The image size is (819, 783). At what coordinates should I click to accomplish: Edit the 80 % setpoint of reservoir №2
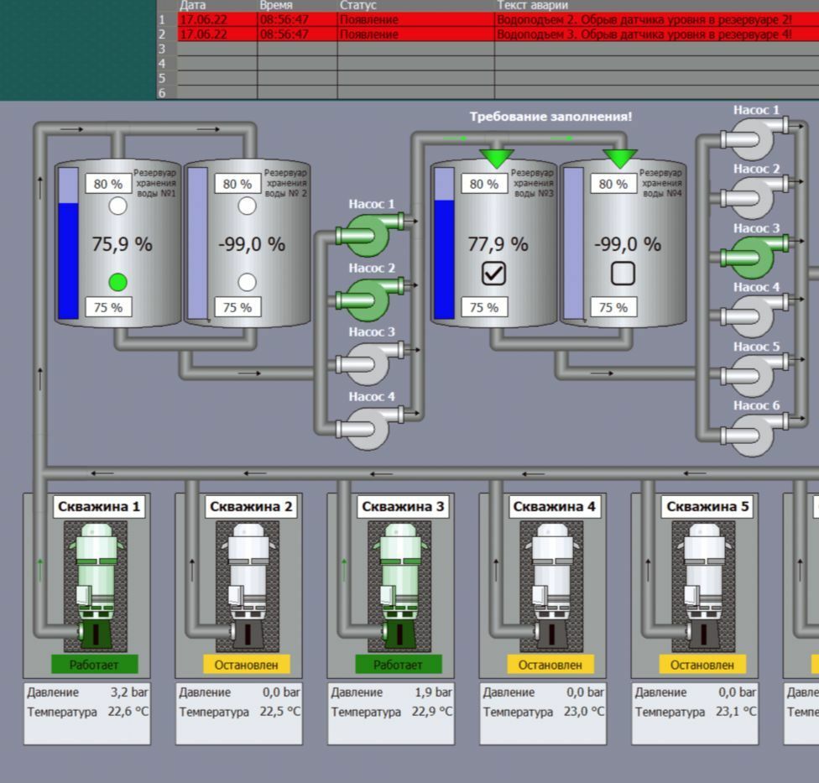pyautogui.click(x=238, y=184)
